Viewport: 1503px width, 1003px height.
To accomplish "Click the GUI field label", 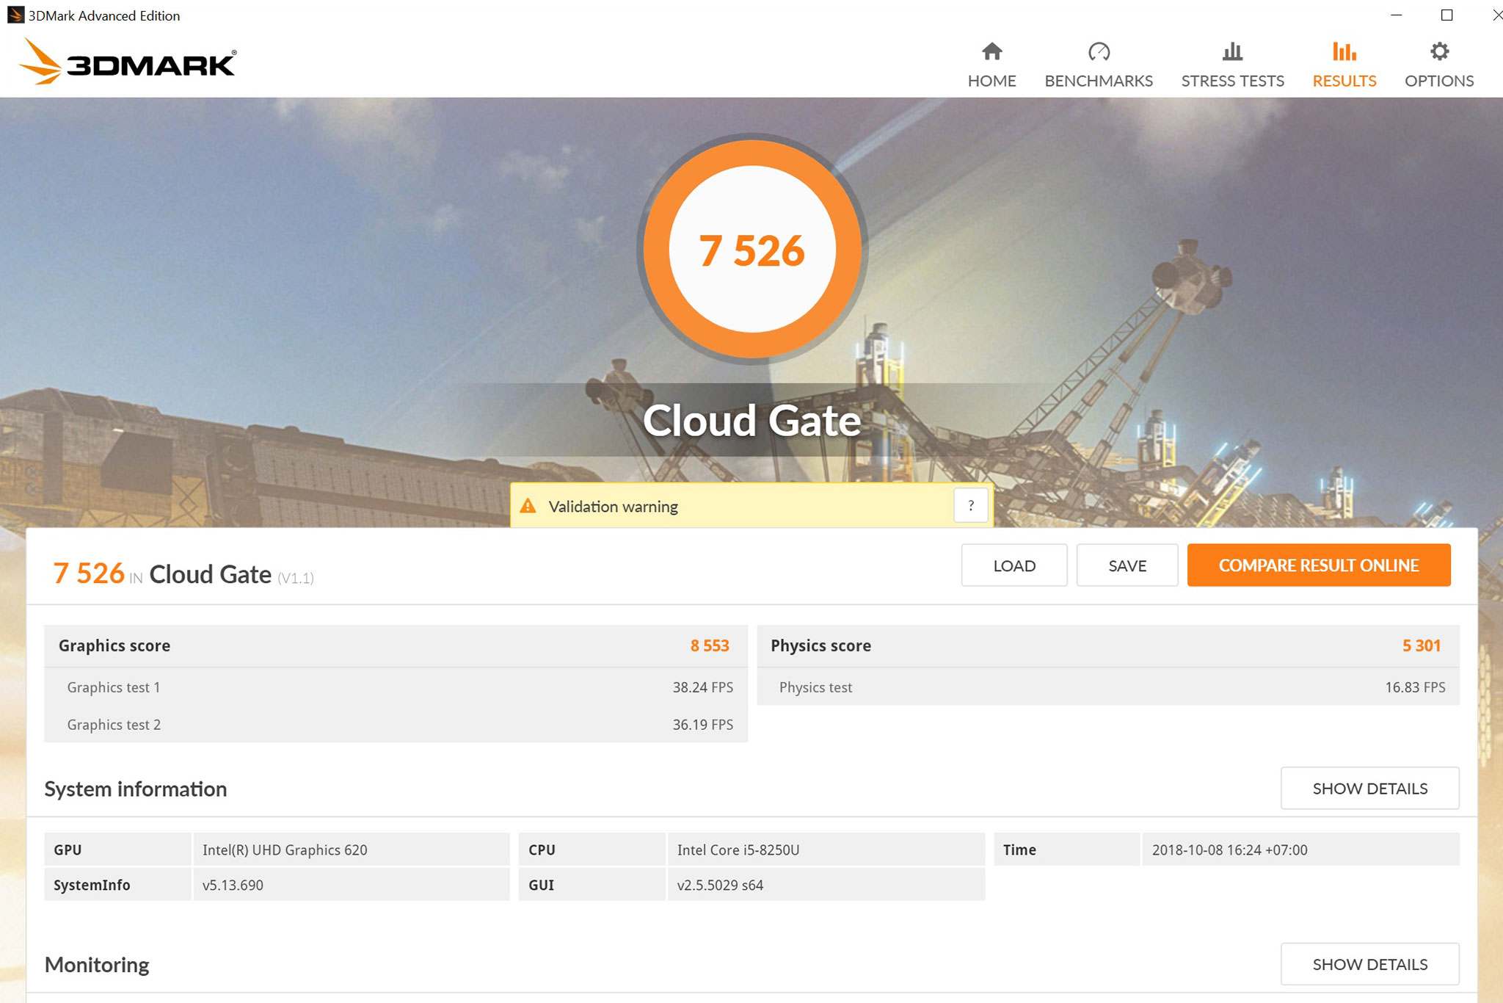I will pos(541,885).
